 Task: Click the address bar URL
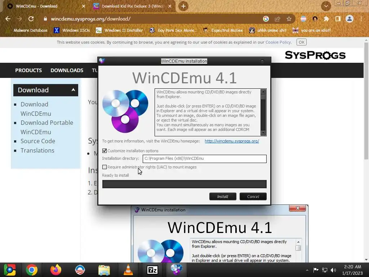click(x=90, y=19)
